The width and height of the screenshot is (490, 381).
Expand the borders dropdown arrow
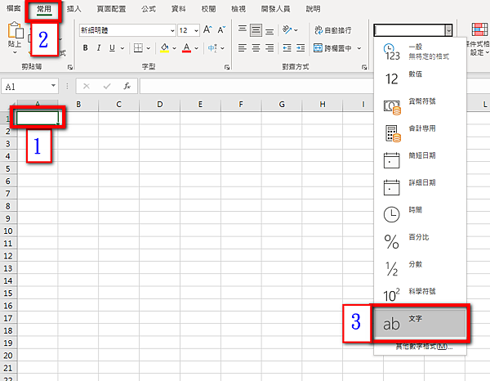tap(148, 48)
